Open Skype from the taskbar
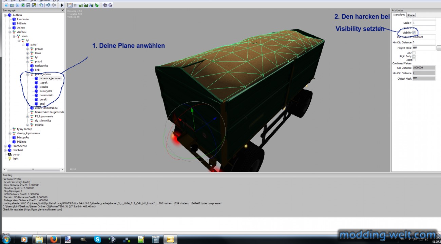Viewport: 441px width, 244px height. point(97,239)
